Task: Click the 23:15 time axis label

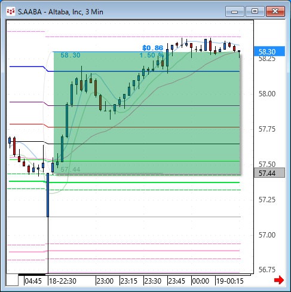Action: click(x=129, y=281)
